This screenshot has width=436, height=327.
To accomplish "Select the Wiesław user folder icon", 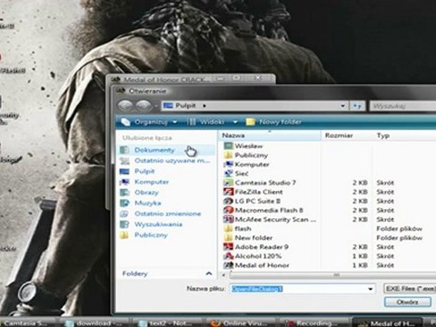I will click(x=228, y=146).
